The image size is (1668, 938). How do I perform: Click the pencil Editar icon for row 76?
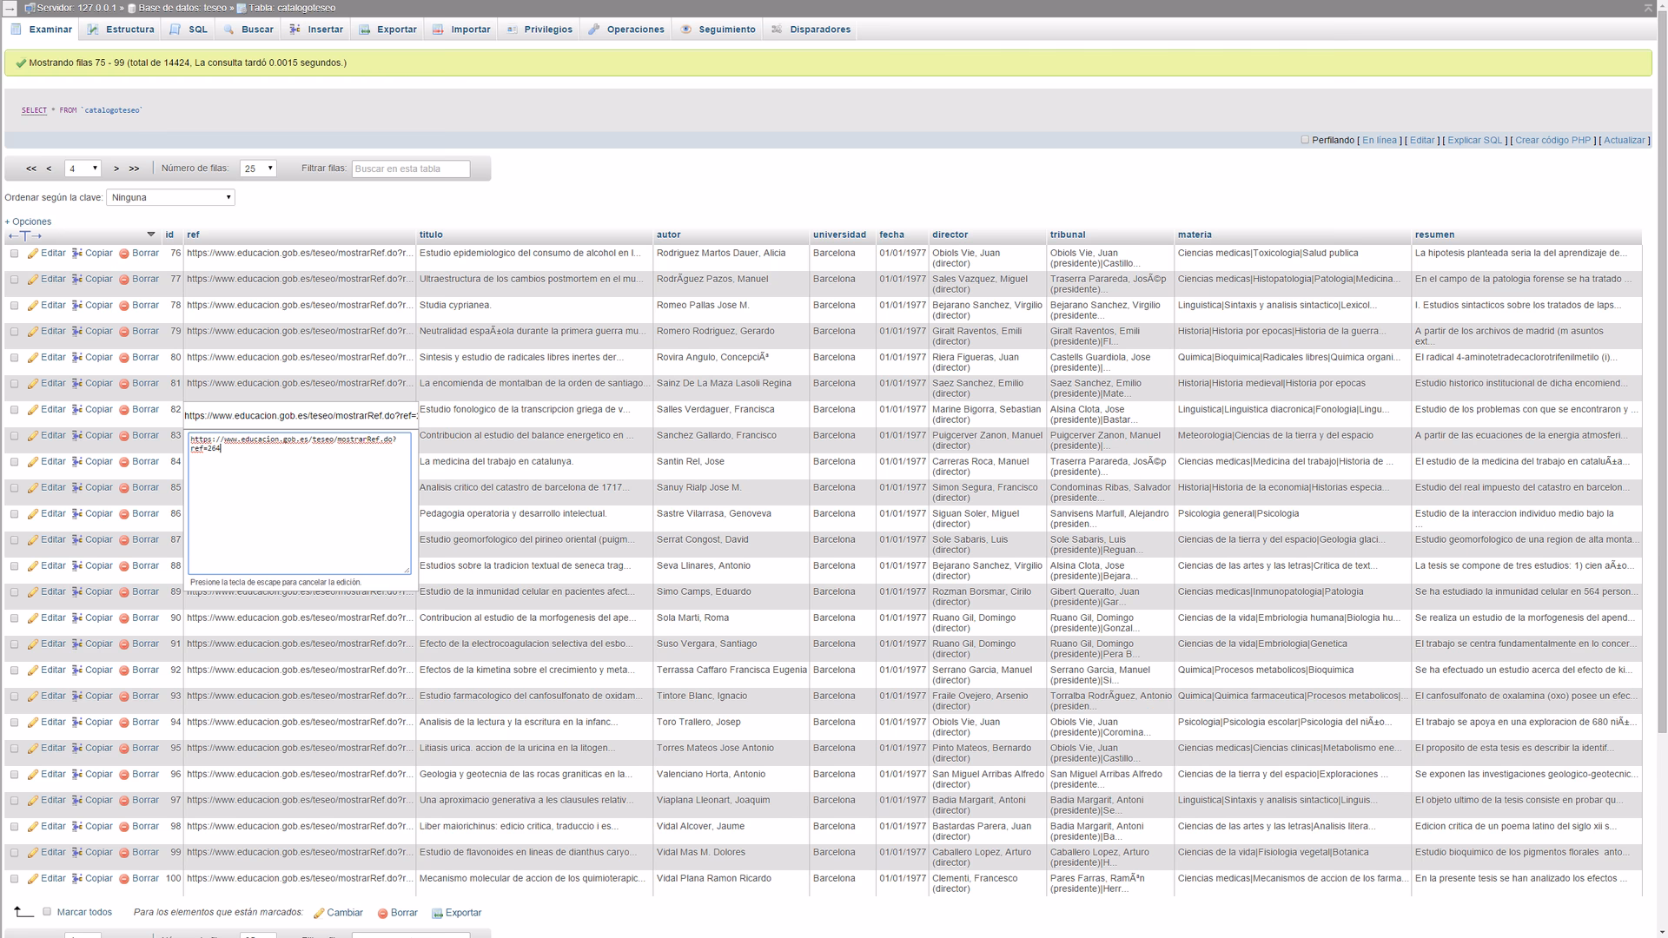(33, 254)
